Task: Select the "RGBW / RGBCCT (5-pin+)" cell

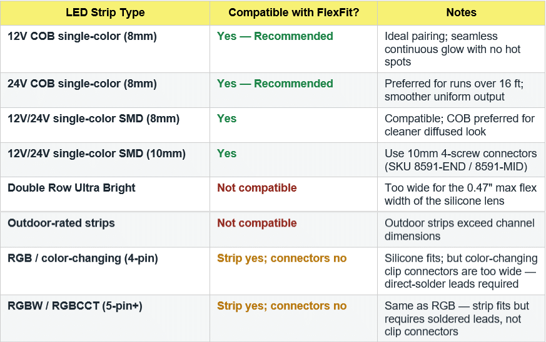Action: [x=75, y=306]
